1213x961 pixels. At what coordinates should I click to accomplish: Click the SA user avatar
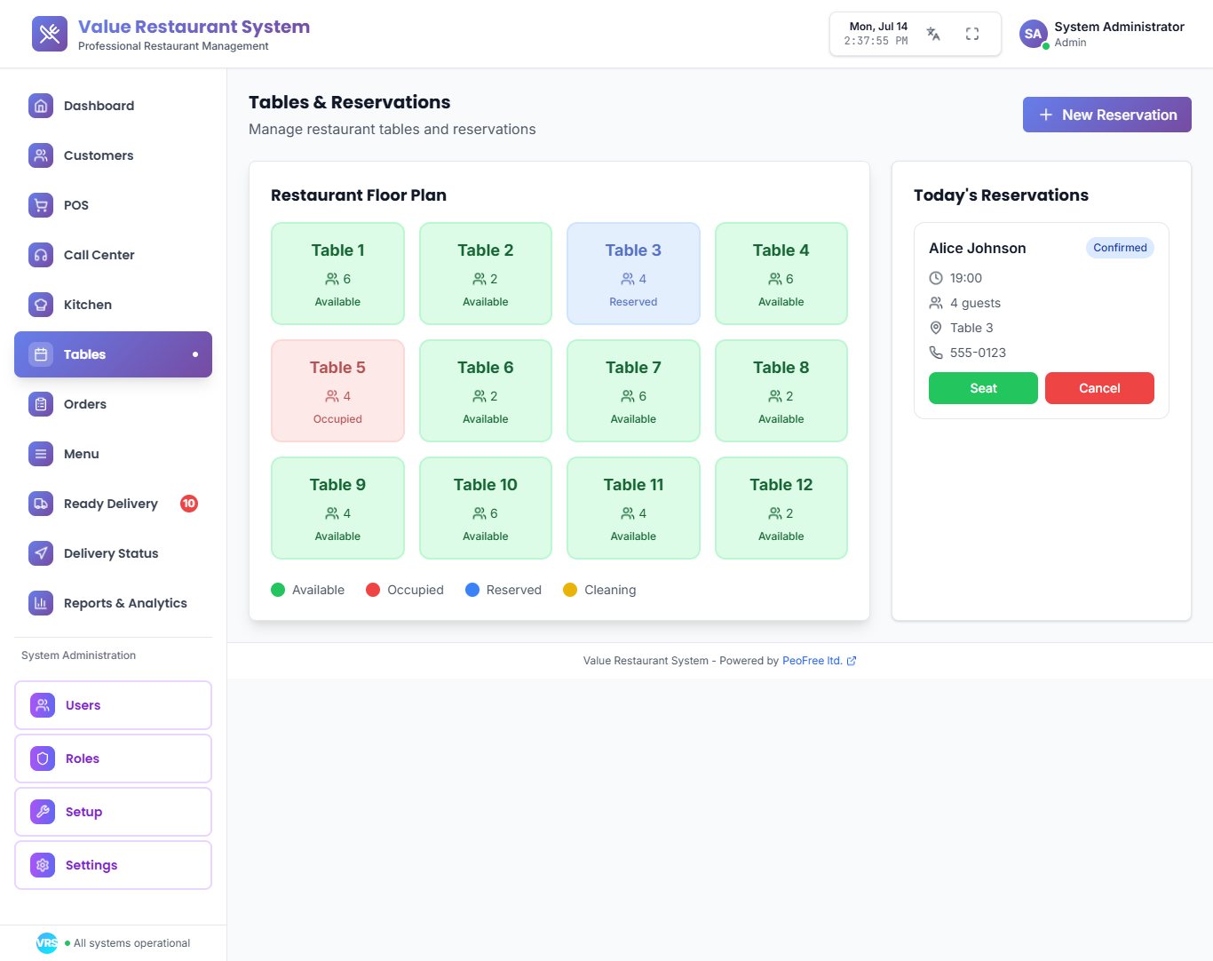1033,34
